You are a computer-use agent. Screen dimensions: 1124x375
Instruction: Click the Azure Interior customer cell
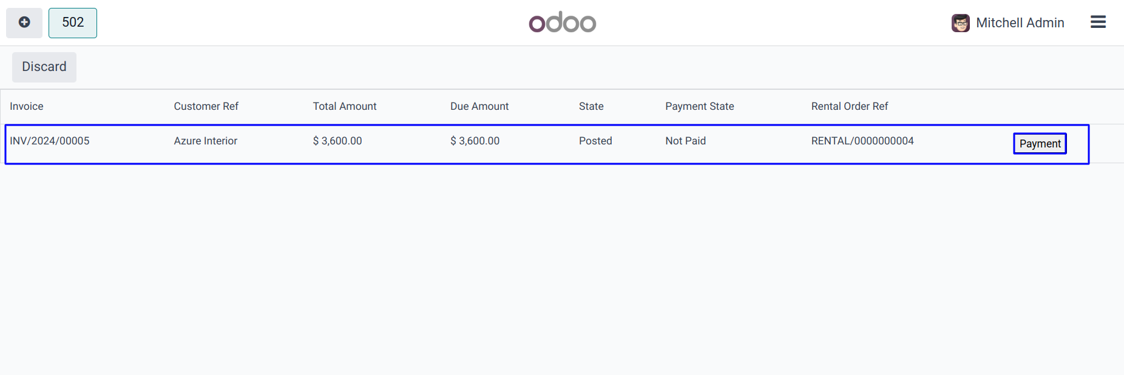pos(205,141)
